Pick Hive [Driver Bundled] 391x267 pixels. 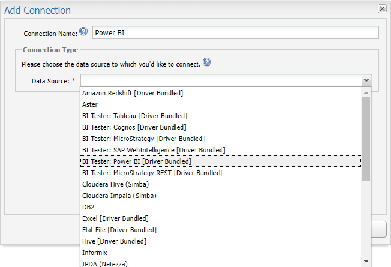click(221, 241)
